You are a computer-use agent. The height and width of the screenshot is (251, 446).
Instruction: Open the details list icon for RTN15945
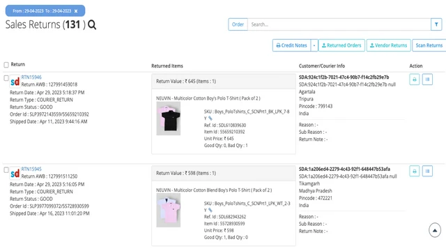[x=427, y=172]
